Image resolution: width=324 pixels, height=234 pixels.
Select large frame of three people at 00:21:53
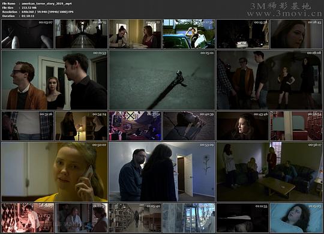click(55, 80)
